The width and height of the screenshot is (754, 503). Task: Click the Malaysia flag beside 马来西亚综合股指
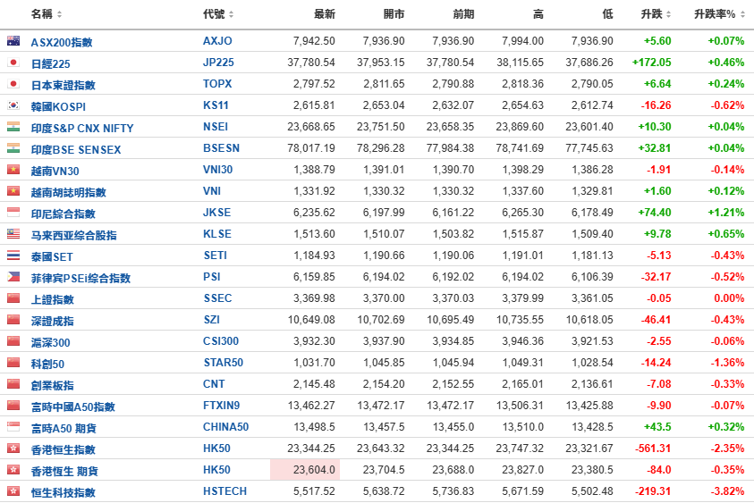pyautogui.click(x=13, y=234)
